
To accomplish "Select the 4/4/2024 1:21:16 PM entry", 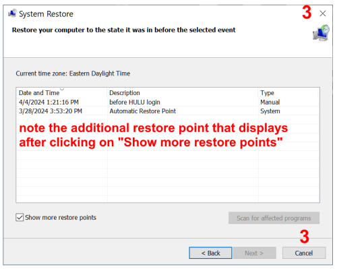I will (49, 102).
